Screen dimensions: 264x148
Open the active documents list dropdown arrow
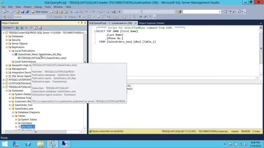click(261, 23)
